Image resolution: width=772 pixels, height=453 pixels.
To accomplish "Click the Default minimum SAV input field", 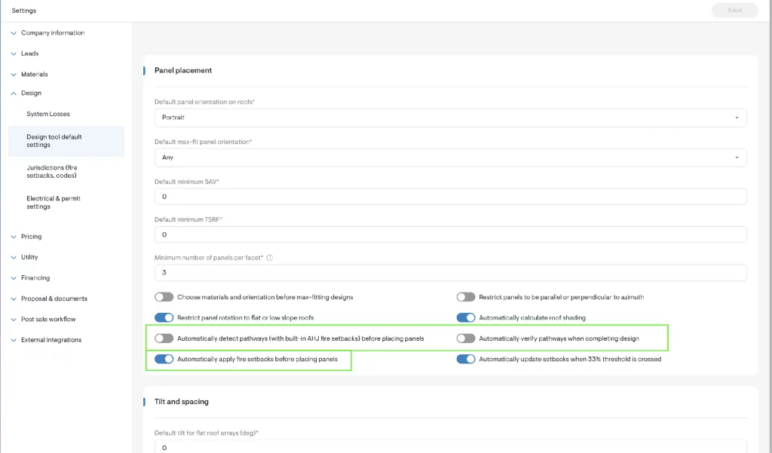I will pyautogui.click(x=450, y=197).
